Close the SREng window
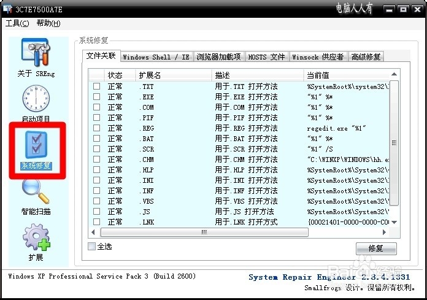Image resolution: width=427 pixels, height=300 pixels. coord(417,10)
